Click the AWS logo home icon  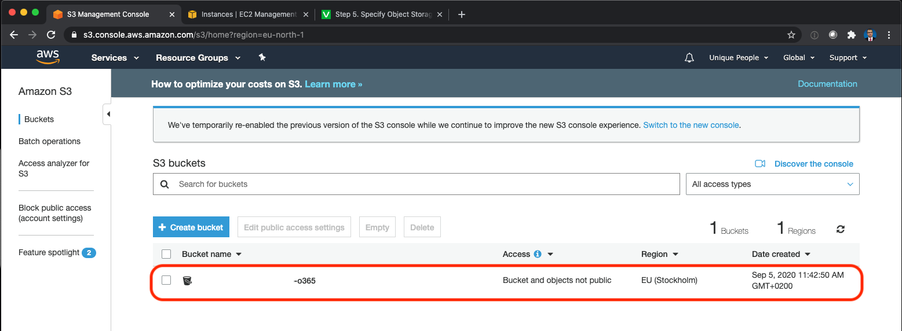pos(48,57)
